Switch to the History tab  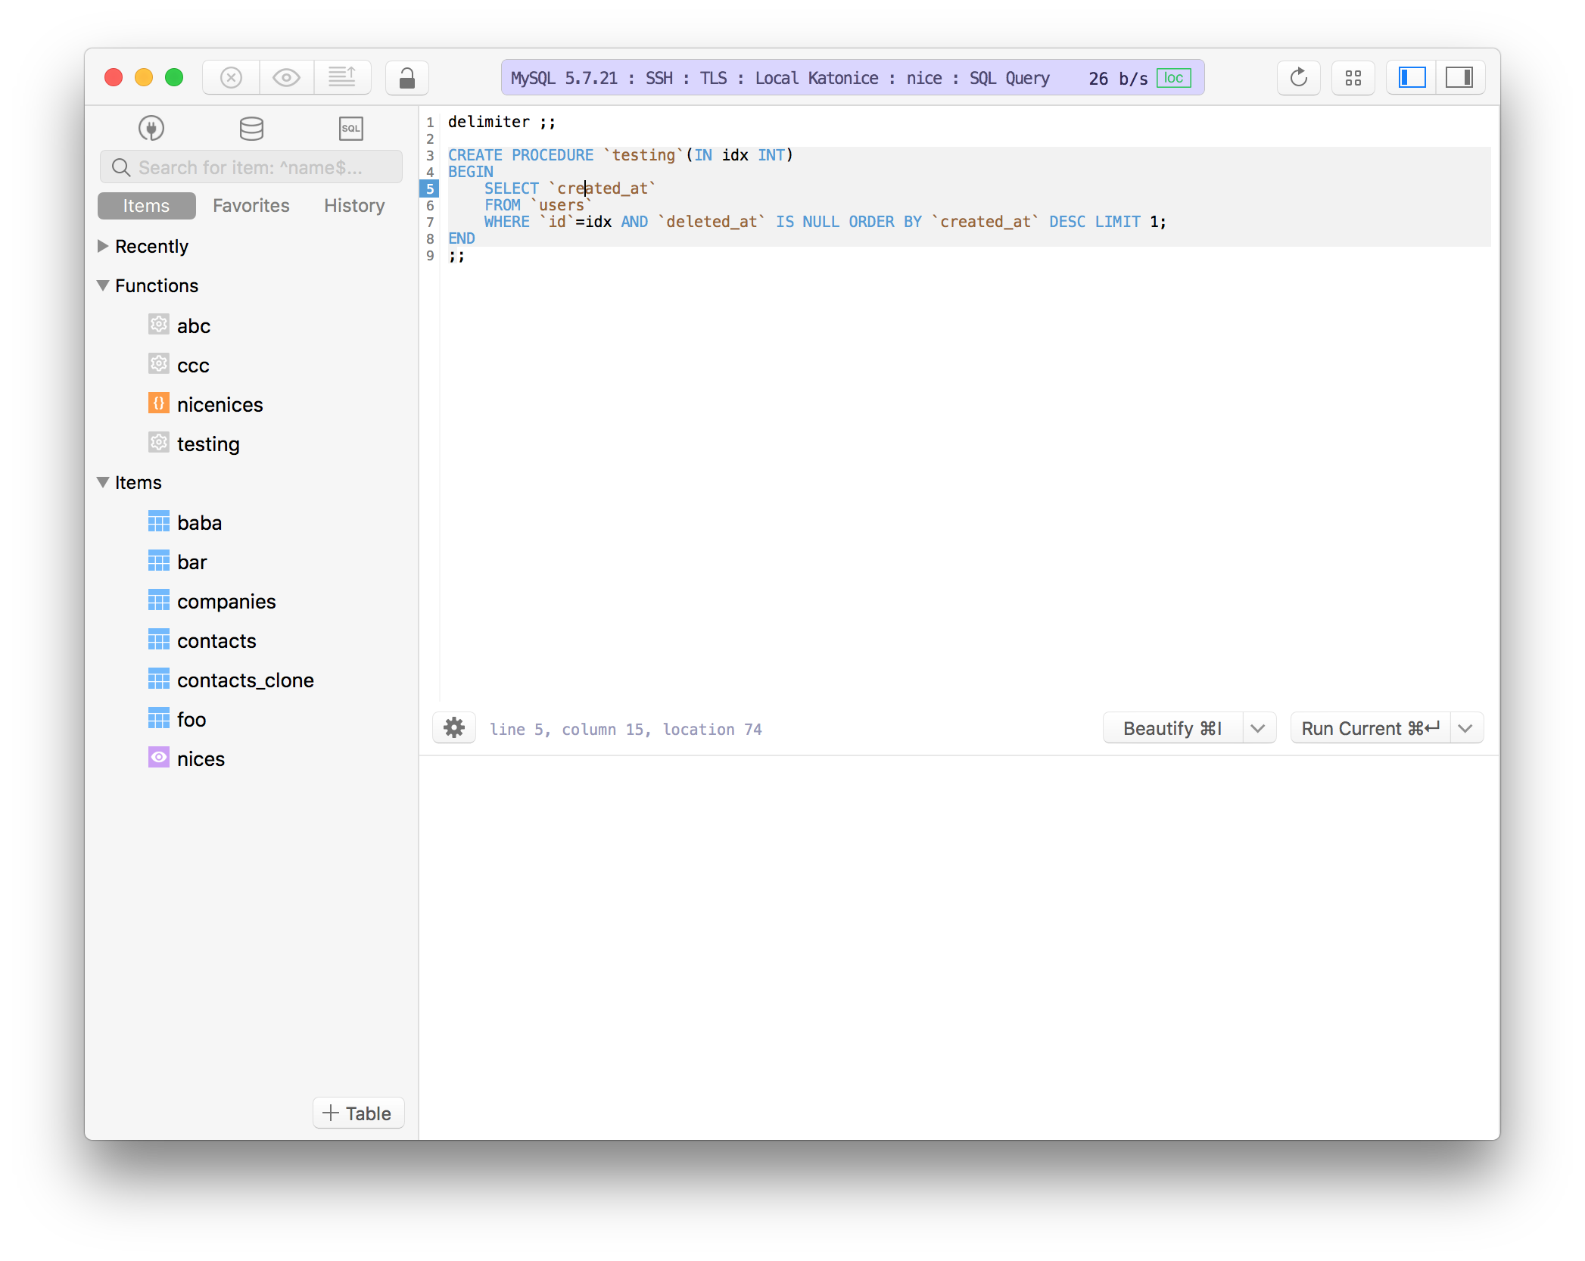coord(353,205)
